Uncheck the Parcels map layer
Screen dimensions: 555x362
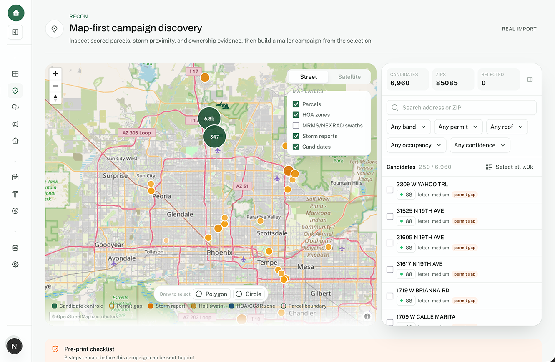pos(296,104)
